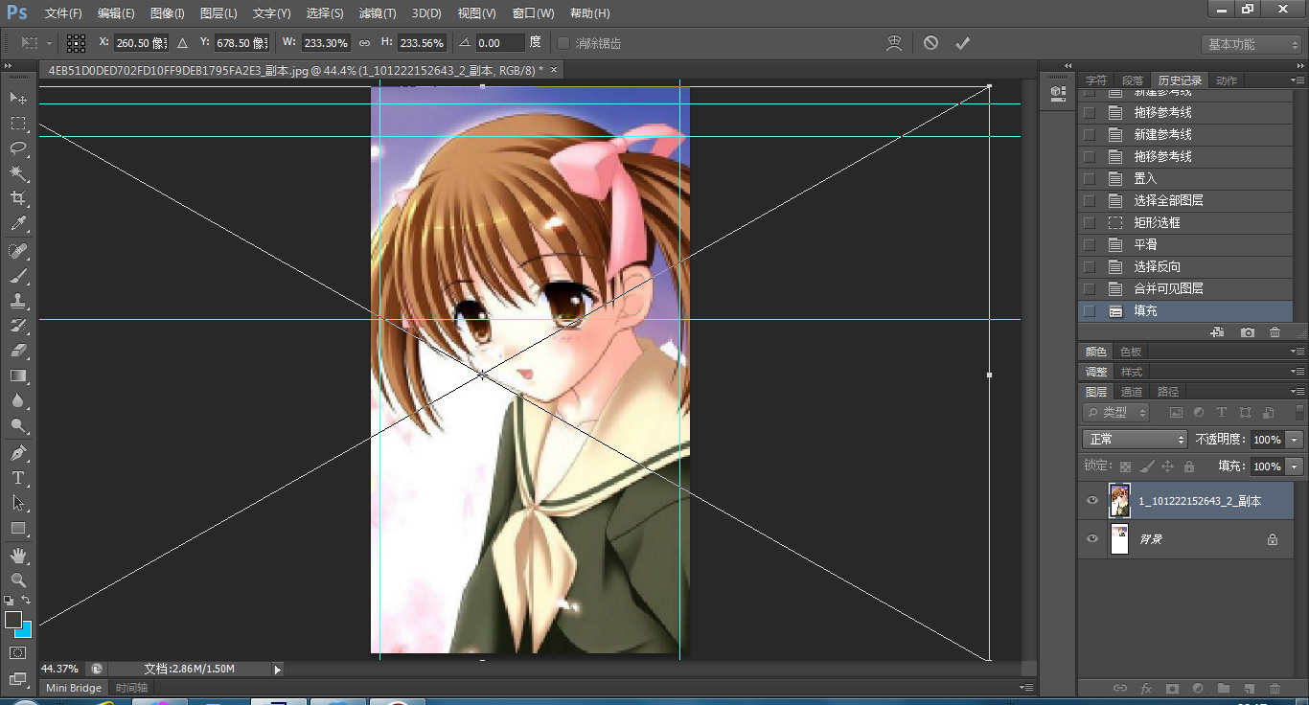The width and height of the screenshot is (1309, 705).
Task: Commit the transform with checkmark icon
Action: point(962,43)
